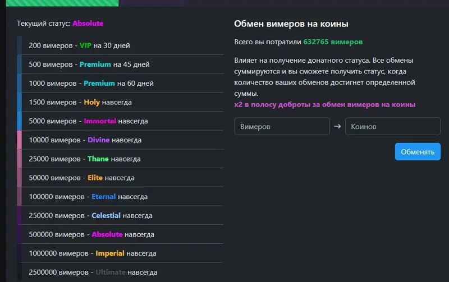The height and width of the screenshot is (282, 449).
Task: Select the 5000 вимеров Immortal row
Action: point(120,121)
